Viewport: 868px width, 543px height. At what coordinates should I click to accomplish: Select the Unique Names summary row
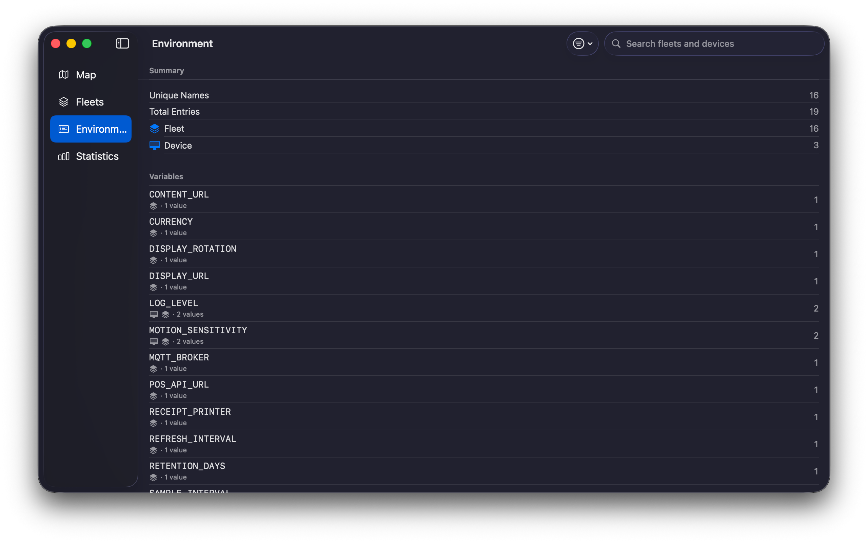pyautogui.click(x=484, y=95)
